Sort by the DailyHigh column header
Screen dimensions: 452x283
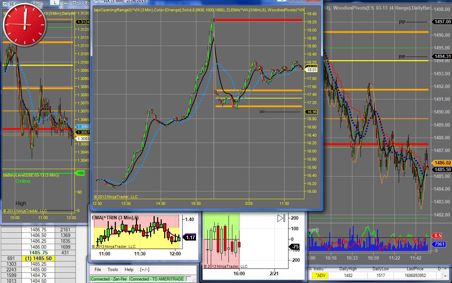click(348, 269)
